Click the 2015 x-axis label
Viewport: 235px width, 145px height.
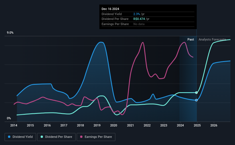coord(30,125)
